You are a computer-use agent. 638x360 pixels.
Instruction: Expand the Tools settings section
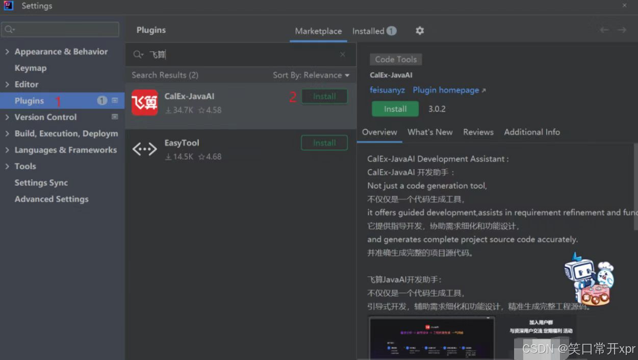click(x=7, y=166)
